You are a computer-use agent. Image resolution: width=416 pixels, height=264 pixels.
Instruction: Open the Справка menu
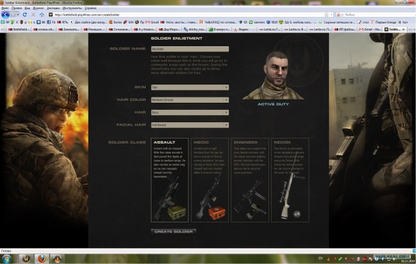(x=90, y=8)
